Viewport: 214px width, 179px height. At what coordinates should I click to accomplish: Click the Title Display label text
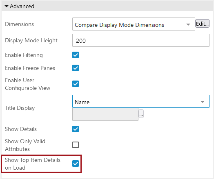coord(20,108)
